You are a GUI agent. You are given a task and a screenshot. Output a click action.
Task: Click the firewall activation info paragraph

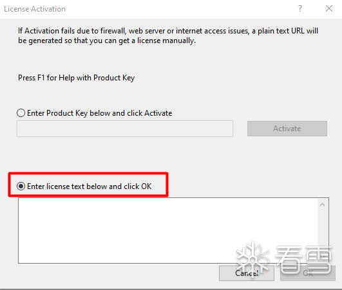coord(168,36)
